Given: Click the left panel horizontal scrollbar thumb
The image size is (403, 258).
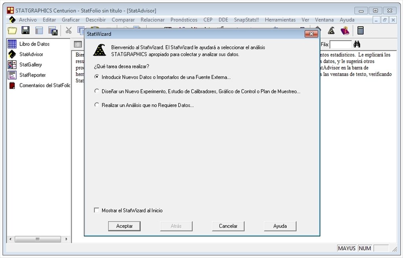Looking at the screenshot, I should [x=38, y=239].
